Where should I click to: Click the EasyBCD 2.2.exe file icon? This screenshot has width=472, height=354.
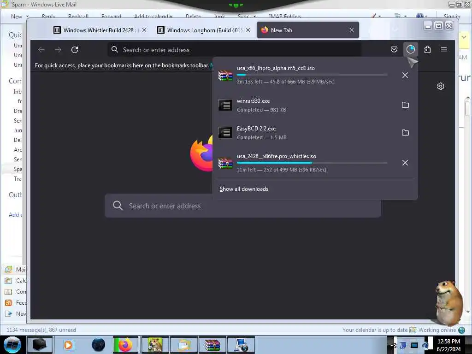coord(225,133)
